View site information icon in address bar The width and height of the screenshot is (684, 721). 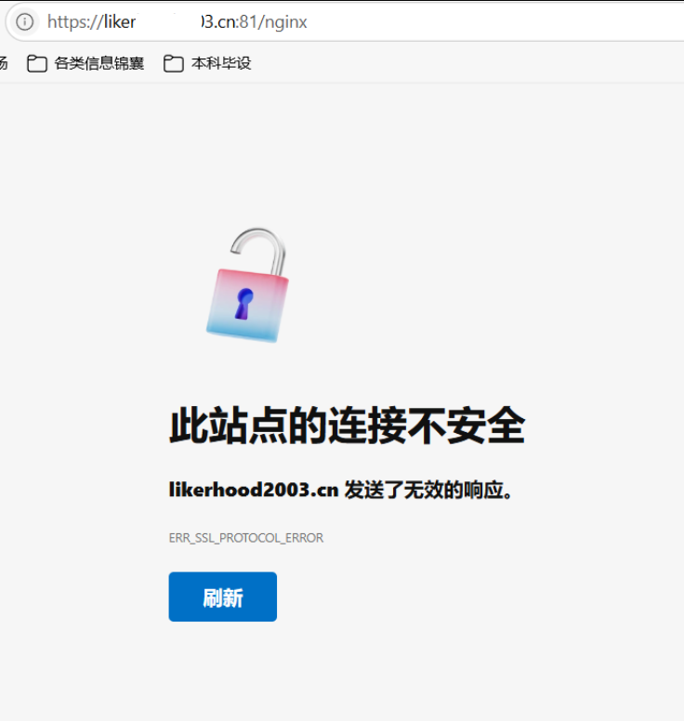[24, 21]
